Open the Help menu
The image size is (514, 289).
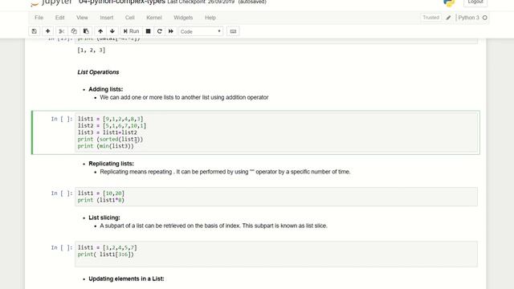[x=210, y=18]
